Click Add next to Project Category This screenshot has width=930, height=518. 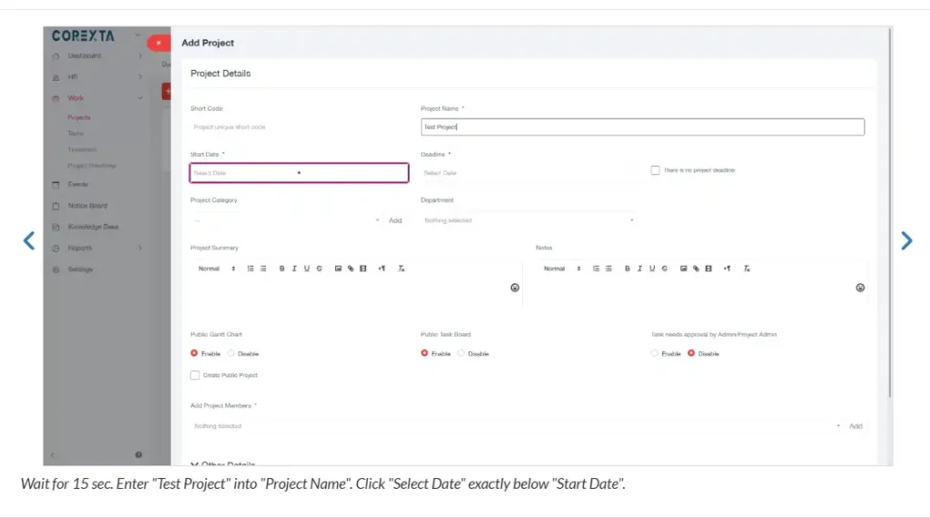click(x=395, y=220)
